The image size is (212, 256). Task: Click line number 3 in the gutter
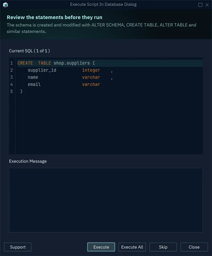pyautogui.click(x=11, y=77)
